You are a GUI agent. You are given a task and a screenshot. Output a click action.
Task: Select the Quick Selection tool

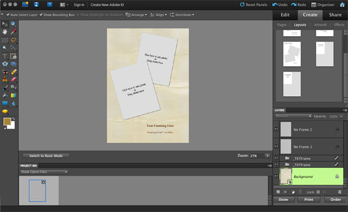click(14, 48)
